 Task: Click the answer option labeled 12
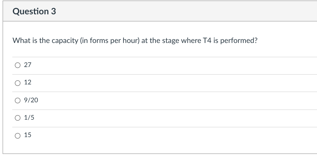[x=28, y=83]
